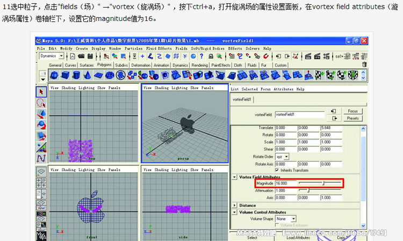This screenshot has width=403, height=241.
Task: Create polygon cylinder from the shelf
Action: [76, 75]
